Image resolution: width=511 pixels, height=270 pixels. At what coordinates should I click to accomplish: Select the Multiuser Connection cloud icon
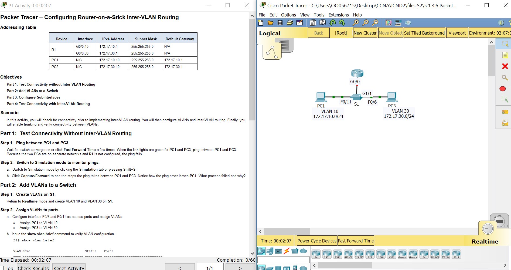pos(303,251)
